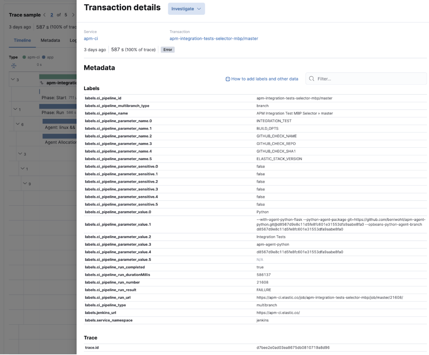Click the span icon beside the apm-integration bar
Image resolution: width=429 pixels, height=355 pixels.
pos(41,82)
